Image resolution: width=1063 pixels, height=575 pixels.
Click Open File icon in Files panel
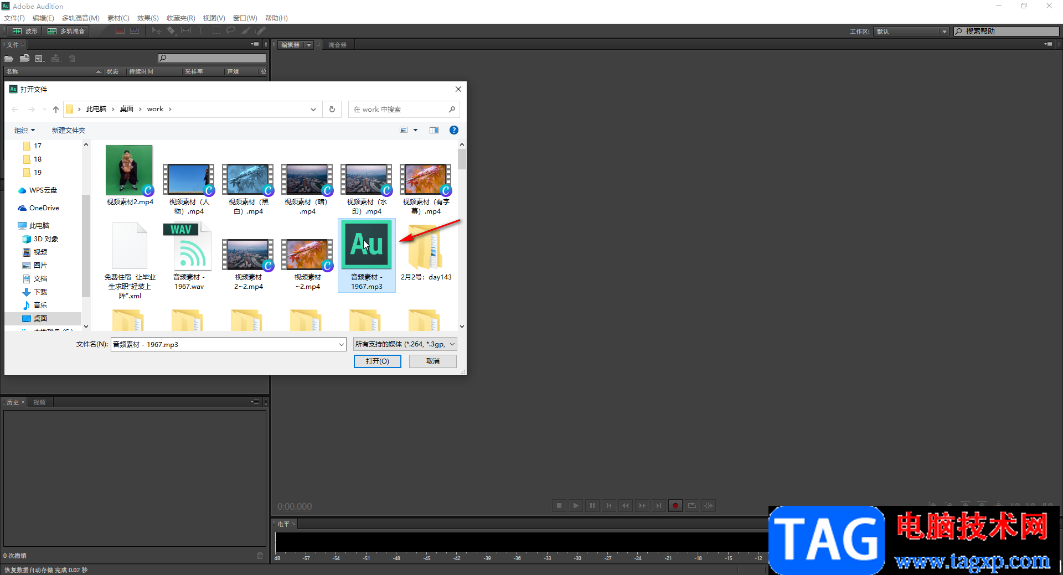point(9,59)
